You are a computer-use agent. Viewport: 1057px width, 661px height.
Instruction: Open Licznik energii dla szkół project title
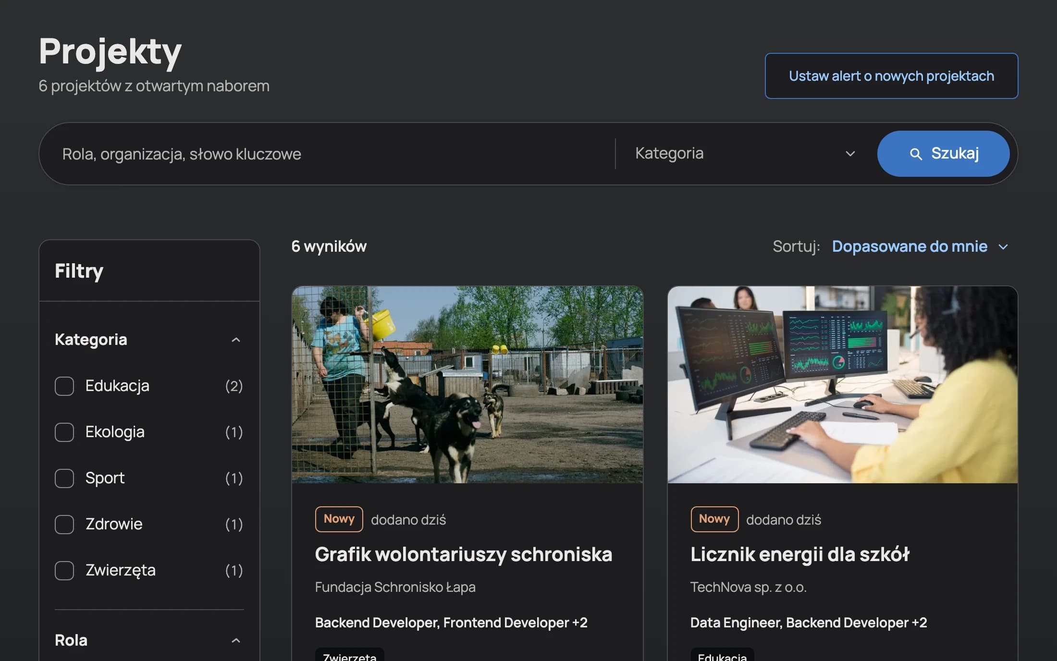click(x=800, y=554)
